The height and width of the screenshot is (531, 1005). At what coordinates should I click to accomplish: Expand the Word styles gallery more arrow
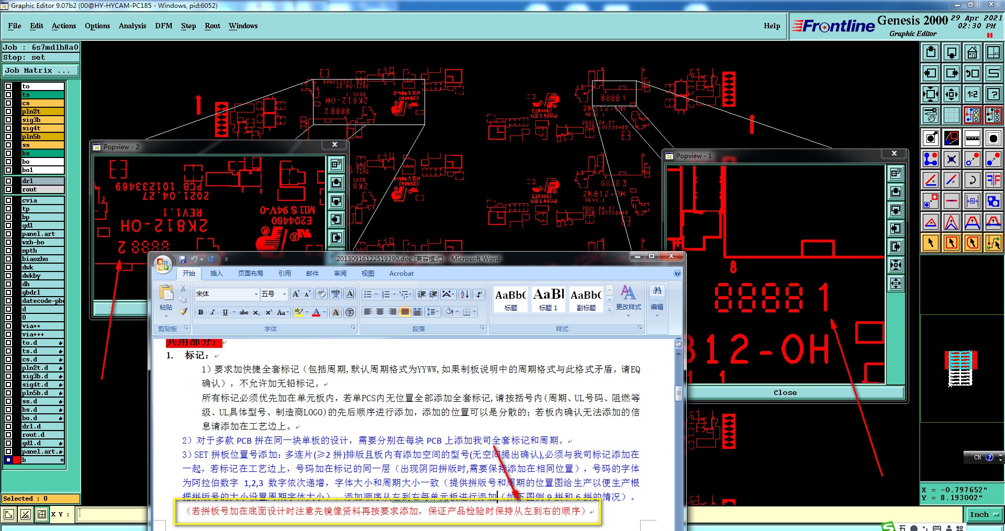coord(609,310)
